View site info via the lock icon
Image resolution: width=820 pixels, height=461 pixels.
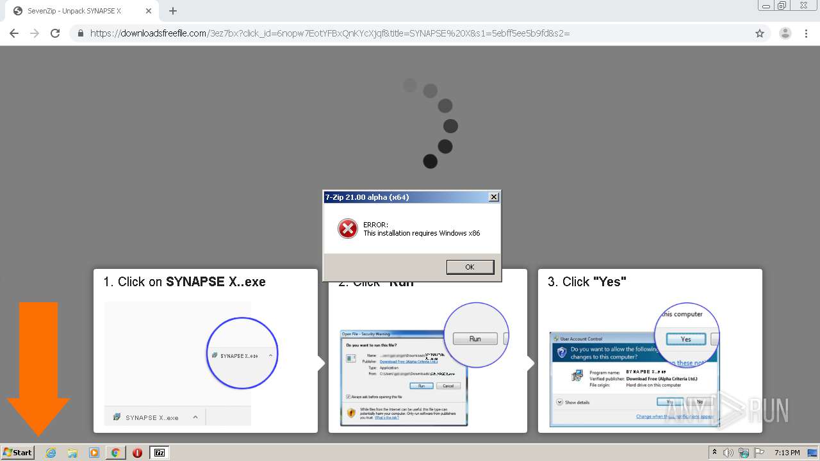(x=81, y=33)
